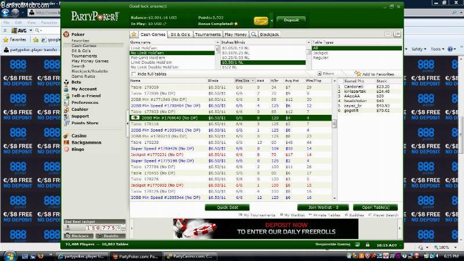464x261 pixels.
Task: Open the Tournaments tab
Action: coord(208,34)
